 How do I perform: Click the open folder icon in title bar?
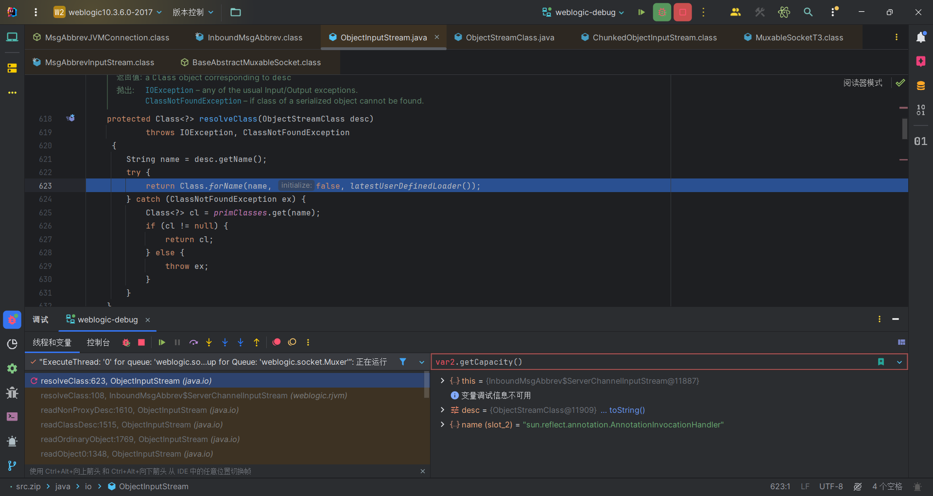(236, 12)
